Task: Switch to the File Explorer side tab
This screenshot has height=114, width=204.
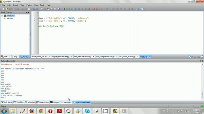Action: (x=5, y=57)
